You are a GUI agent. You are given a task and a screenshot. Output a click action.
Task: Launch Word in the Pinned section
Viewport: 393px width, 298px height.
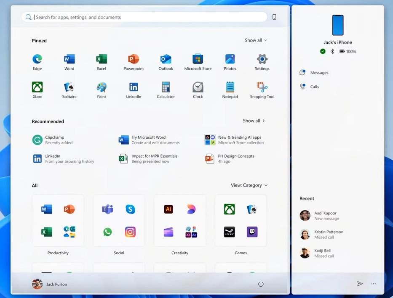tap(69, 62)
